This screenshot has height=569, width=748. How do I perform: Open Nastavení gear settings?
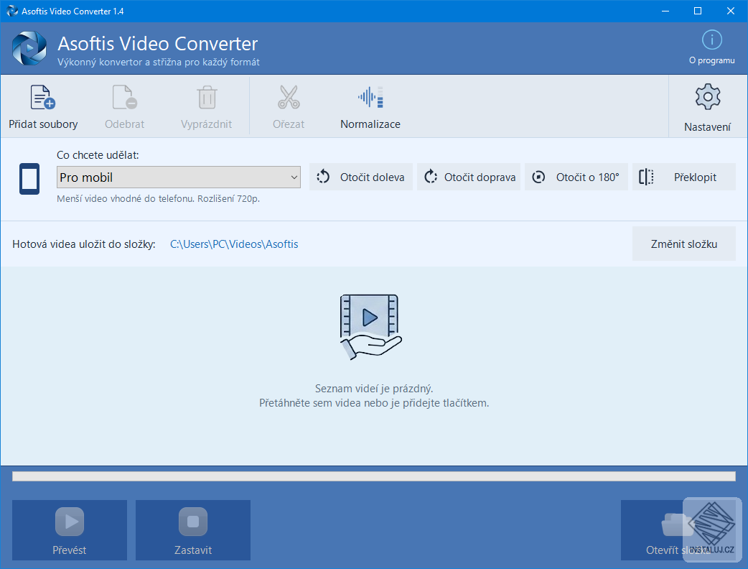[x=708, y=97]
